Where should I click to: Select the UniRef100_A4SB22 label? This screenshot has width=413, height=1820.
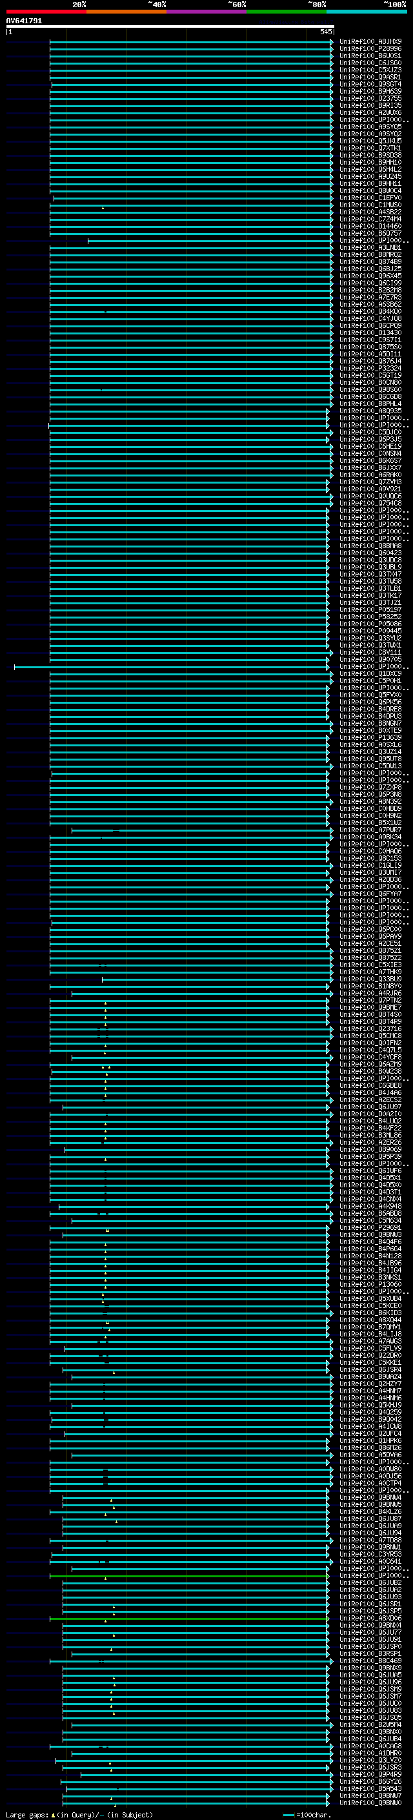[x=370, y=212]
